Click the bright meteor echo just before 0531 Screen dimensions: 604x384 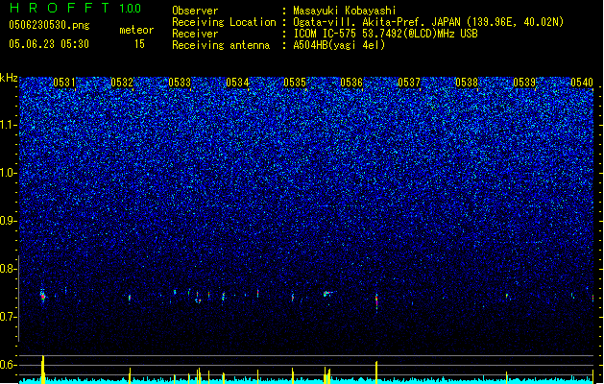[x=43, y=296]
